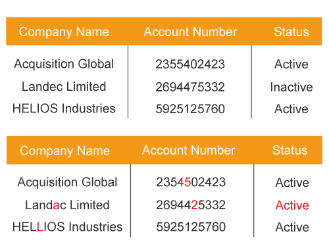Click the top table's Status header
329x250 pixels.
291,32
